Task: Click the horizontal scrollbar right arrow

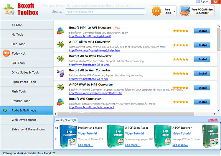Action: (x=215, y=114)
